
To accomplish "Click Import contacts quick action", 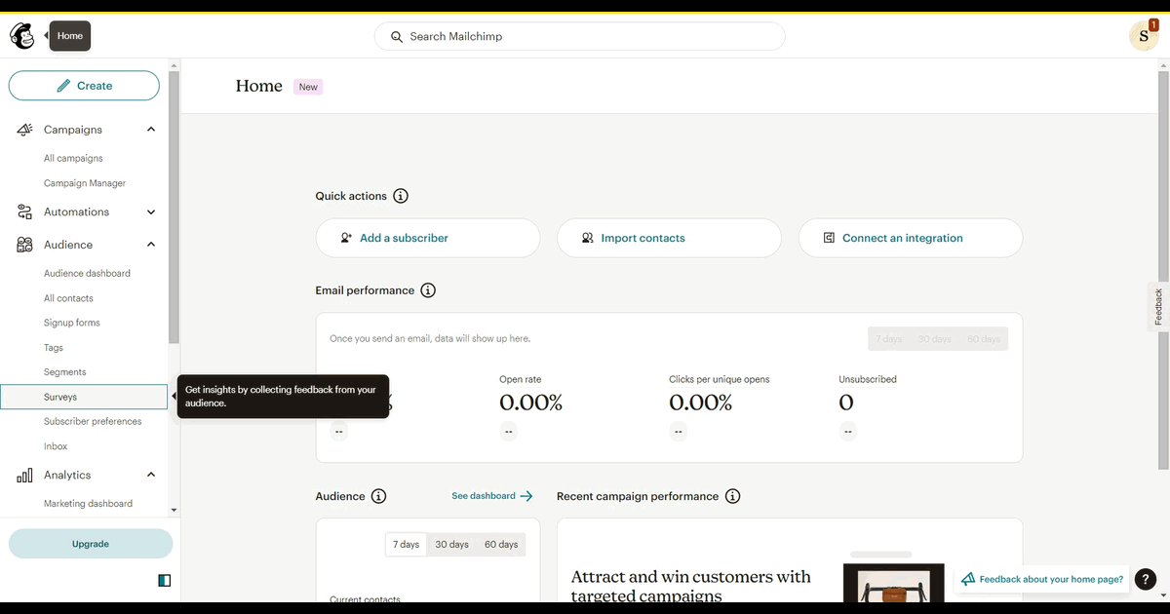I will 669,238.
